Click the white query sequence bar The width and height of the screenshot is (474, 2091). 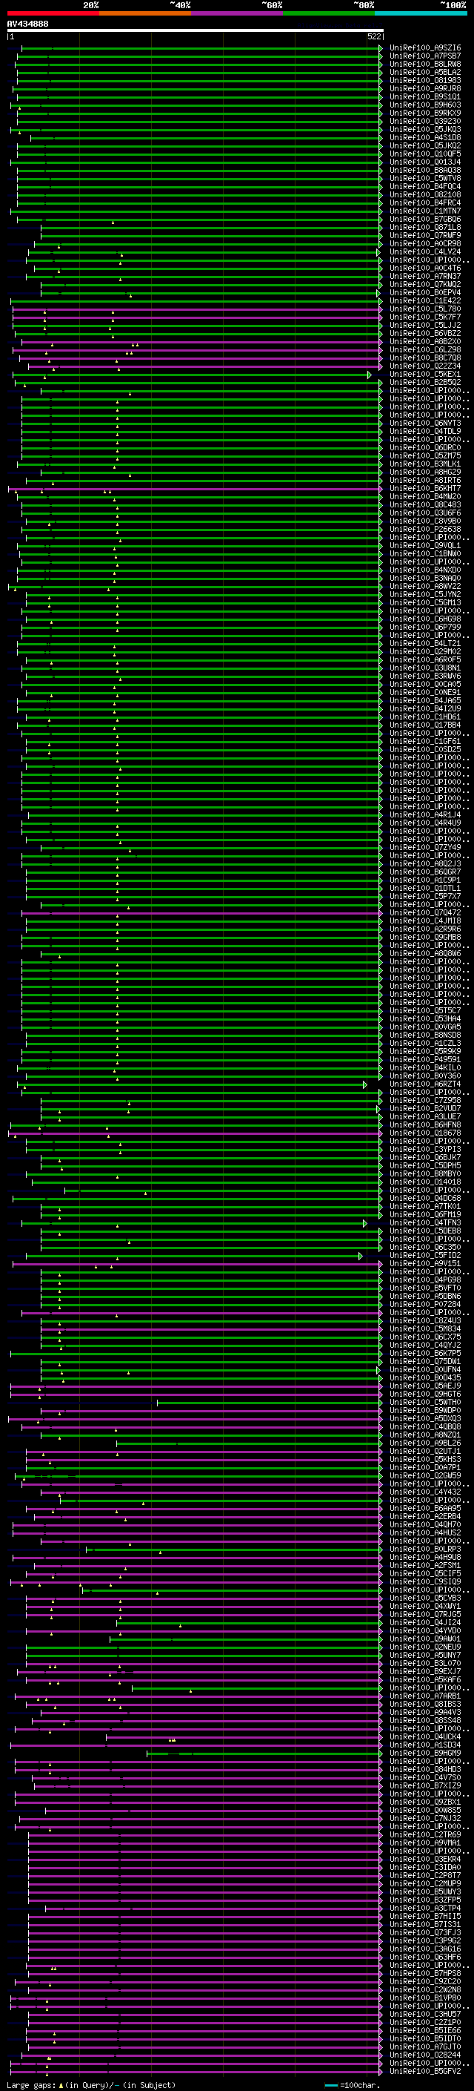pos(196,30)
